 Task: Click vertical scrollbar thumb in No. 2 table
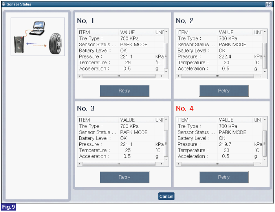[x=265, y=56]
